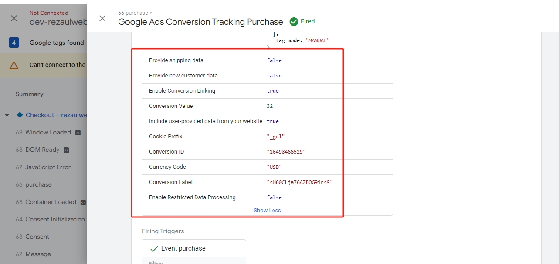The height and width of the screenshot is (264, 559).
Task: Click the "Provide new customer data" label
Action: 183,75
